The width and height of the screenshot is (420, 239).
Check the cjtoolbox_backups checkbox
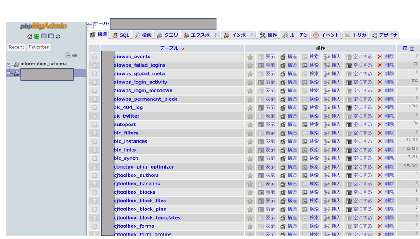94,184
